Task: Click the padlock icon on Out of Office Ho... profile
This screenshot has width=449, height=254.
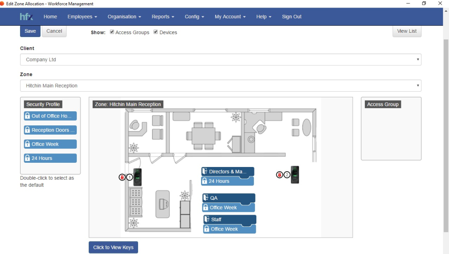Action: [28, 116]
